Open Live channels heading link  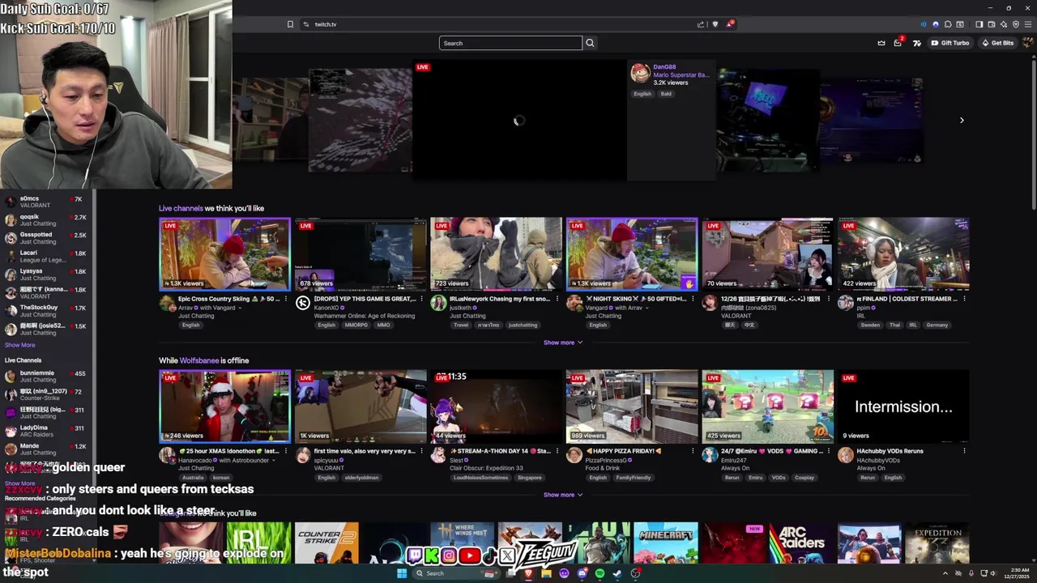pos(181,208)
